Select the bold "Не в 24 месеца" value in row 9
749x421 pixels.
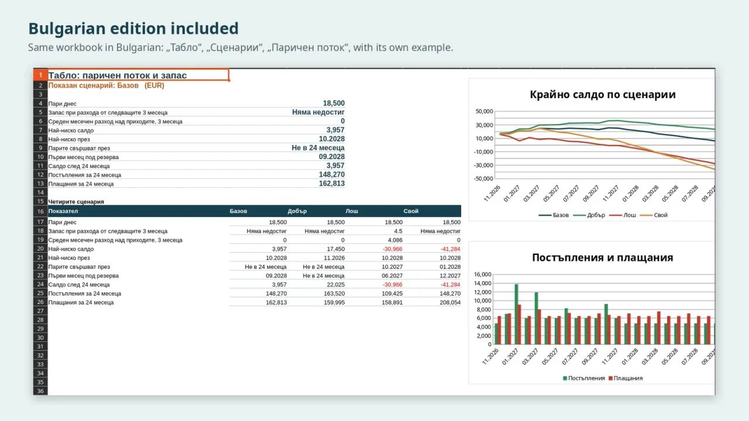[x=318, y=148]
